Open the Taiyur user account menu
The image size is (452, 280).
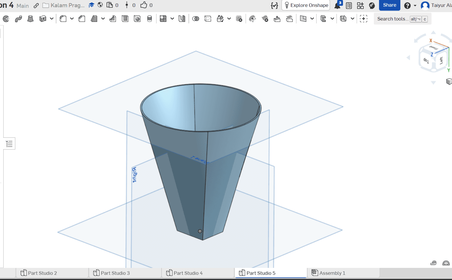point(436,5)
